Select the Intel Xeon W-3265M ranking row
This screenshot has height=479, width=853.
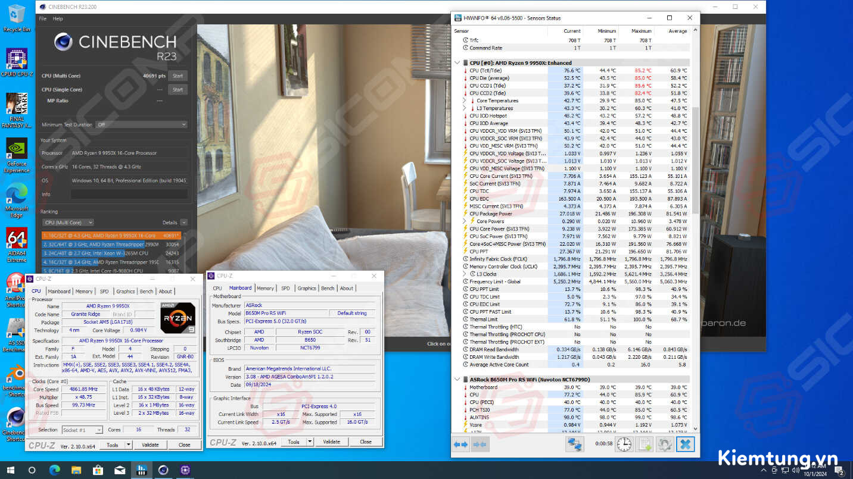[x=111, y=253]
